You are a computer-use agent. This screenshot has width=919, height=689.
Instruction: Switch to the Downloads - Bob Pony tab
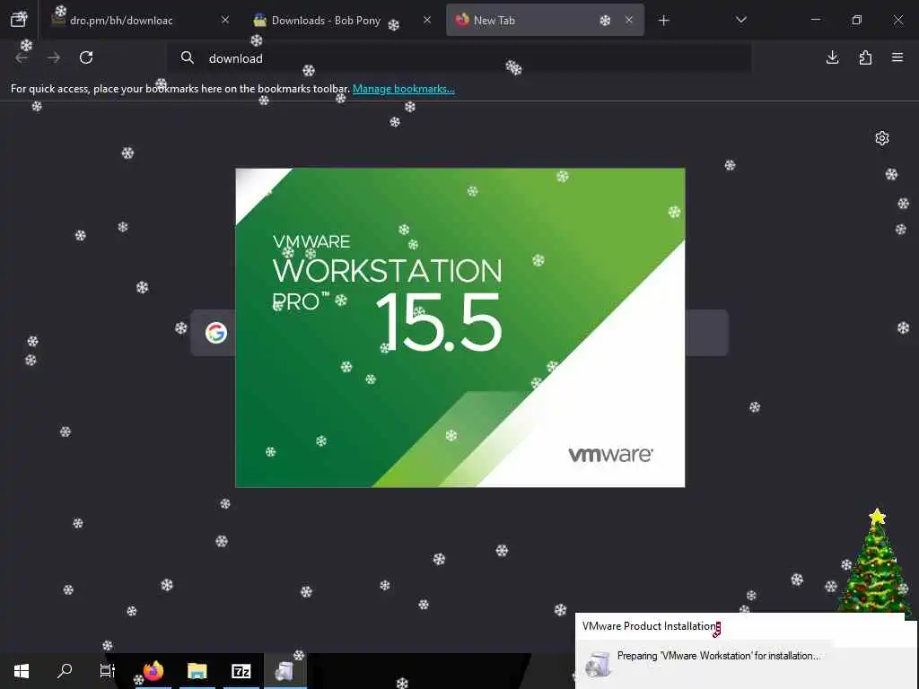click(326, 20)
